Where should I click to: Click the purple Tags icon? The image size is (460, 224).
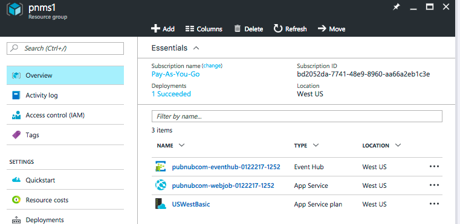[x=16, y=135]
